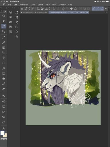
Task: Click the Undo arrow in command bar
Action: tap(54, 9)
